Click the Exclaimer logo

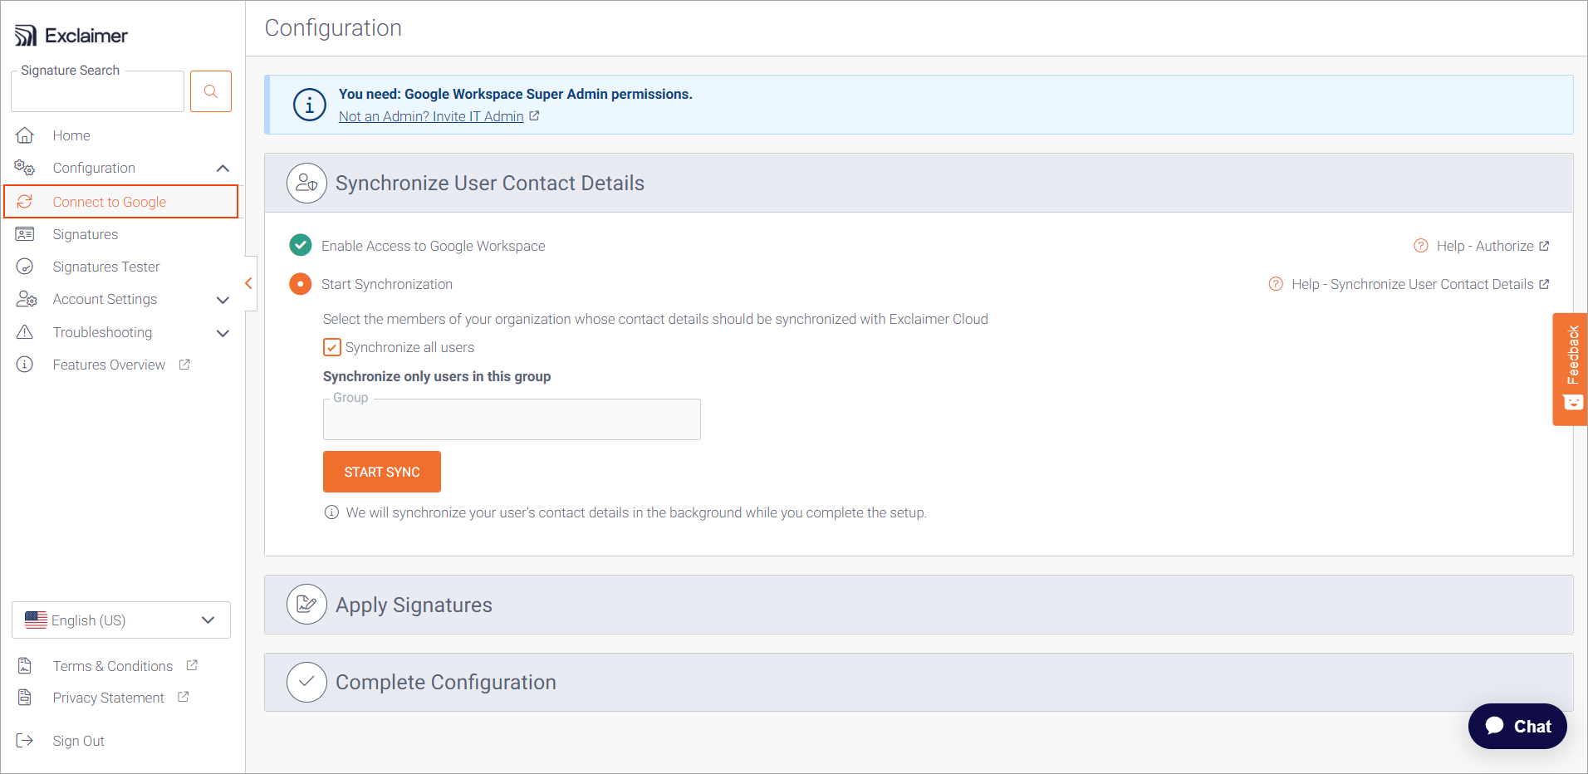coord(71,36)
